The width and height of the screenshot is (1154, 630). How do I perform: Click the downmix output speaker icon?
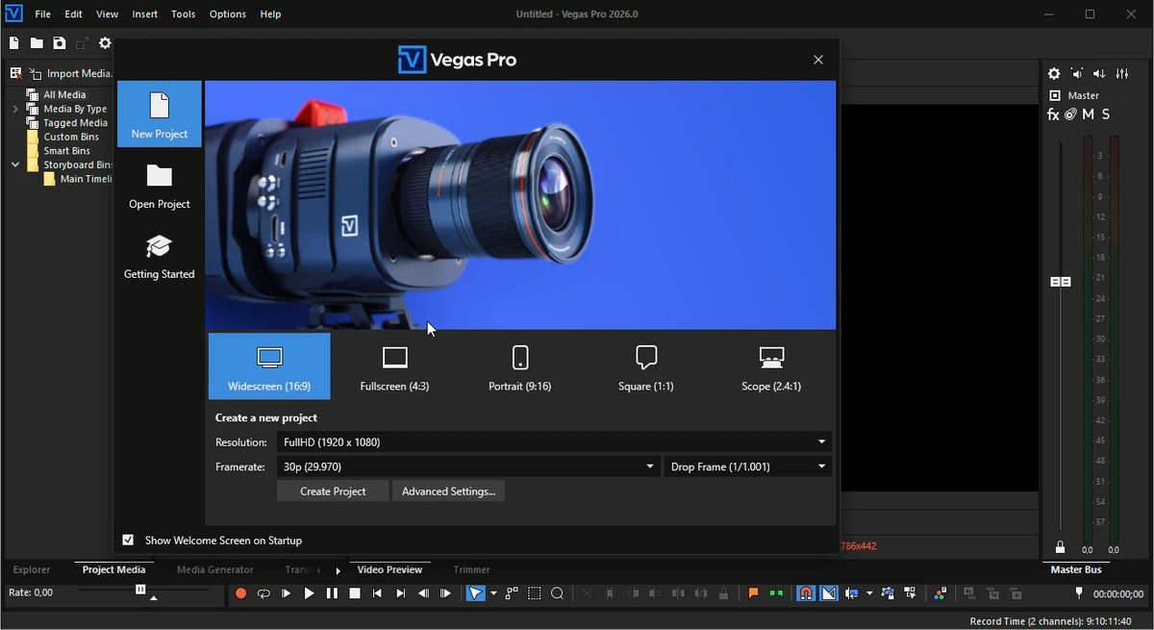[1099, 74]
